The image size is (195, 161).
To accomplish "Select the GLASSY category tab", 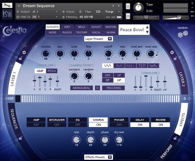I will (96, 27).
